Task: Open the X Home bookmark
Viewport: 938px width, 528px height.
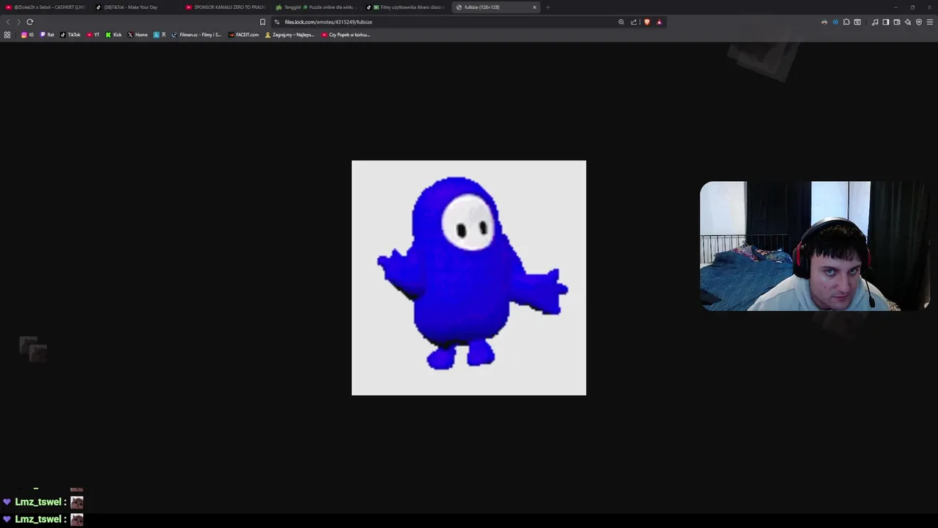Action: coord(138,34)
